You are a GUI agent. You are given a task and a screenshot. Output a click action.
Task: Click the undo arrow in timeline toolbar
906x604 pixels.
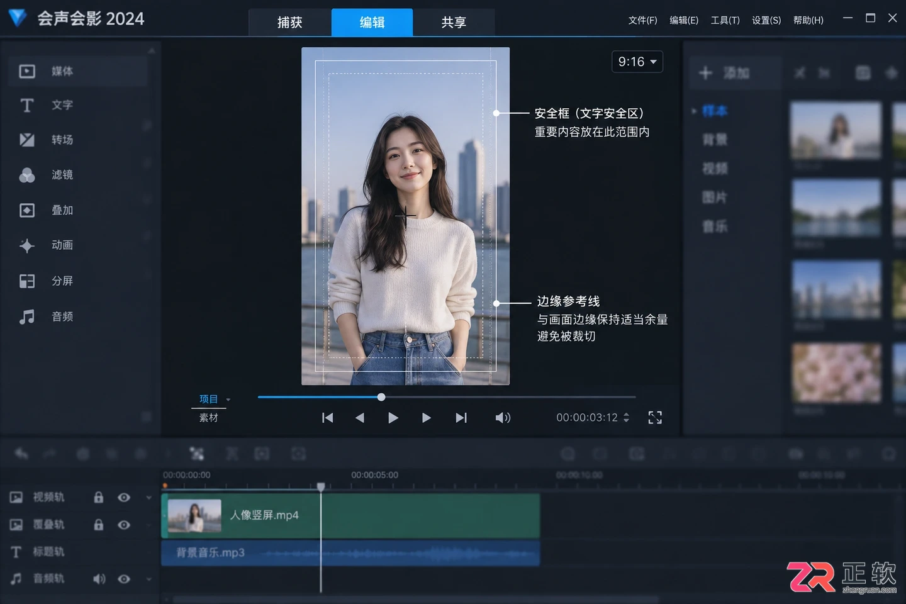coord(21,454)
